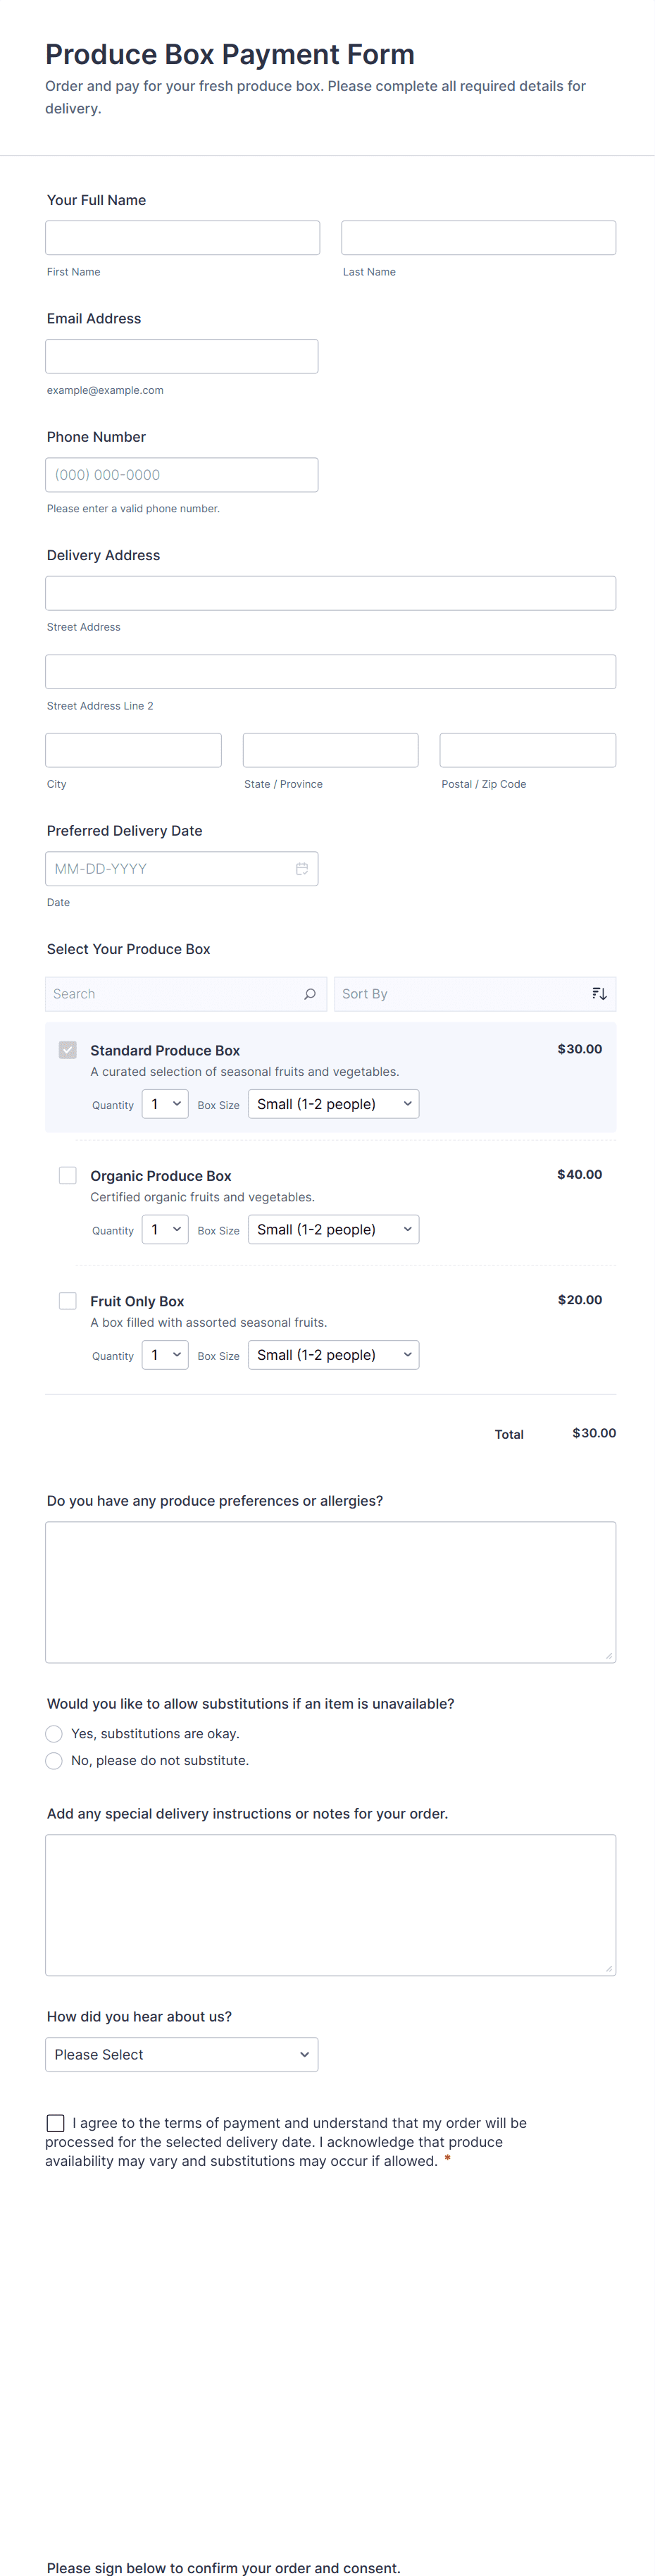
Task: Select No, please do not substitute
Action: (54, 1761)
